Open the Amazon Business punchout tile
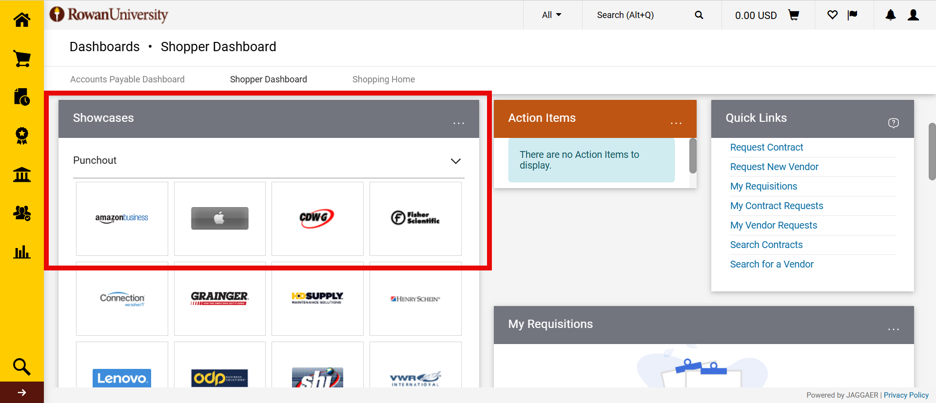The width and height of the screenshot is (936, 403). pos(122,218)
